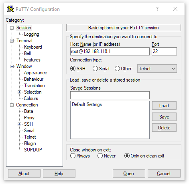Collapse the Terminal tree node

coord(12,41)
